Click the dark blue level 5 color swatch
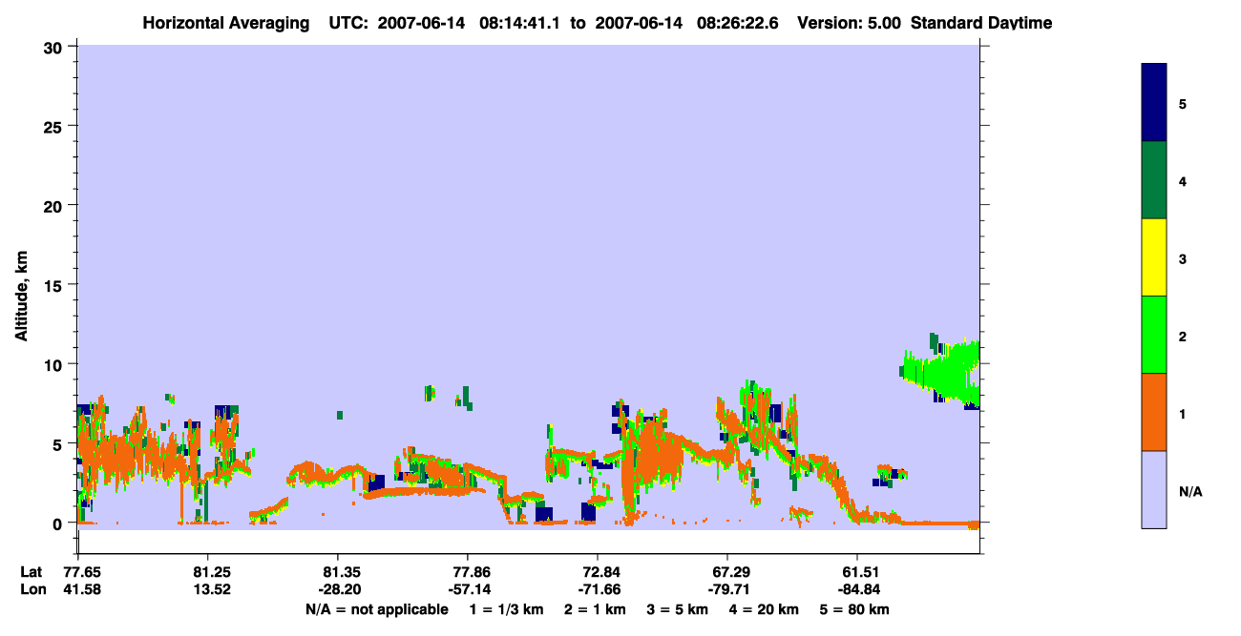The height and width of the screenshot is (636, 1241). (1154, 102)
